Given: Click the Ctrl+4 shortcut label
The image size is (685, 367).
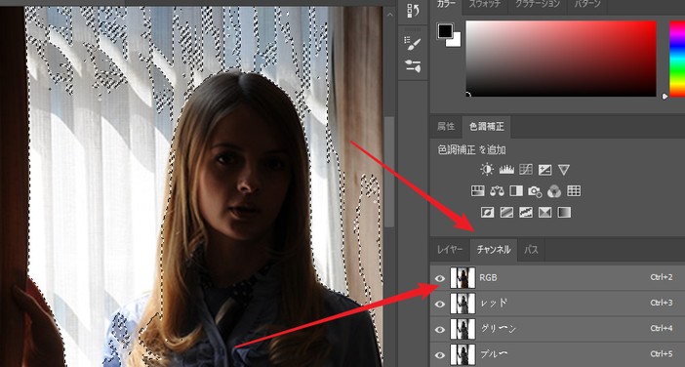Looking at the screenshot, I should pos(662,329).
